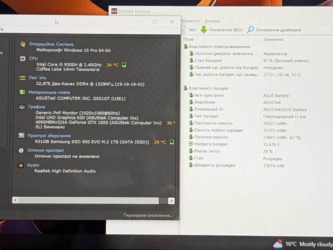The width and height of the screenshot is (333, 250).
Task: Click the Звіт report page icon
Action: pyautogui.click(x=184, y=30)
